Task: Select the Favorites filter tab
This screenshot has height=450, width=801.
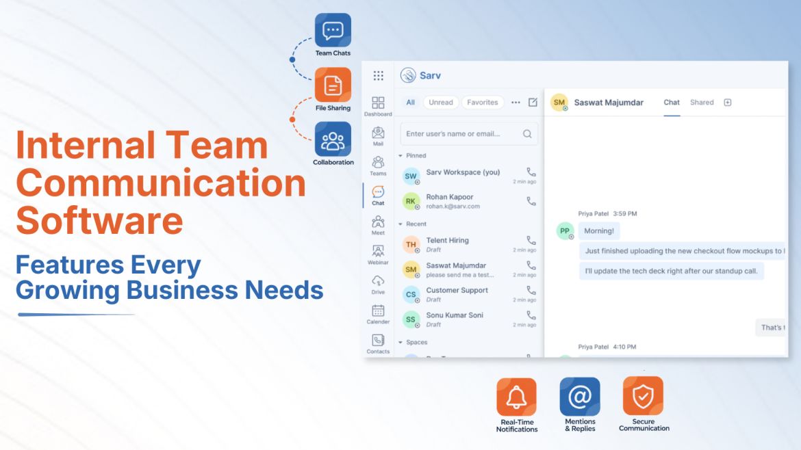Action: [x=482, y=103]
